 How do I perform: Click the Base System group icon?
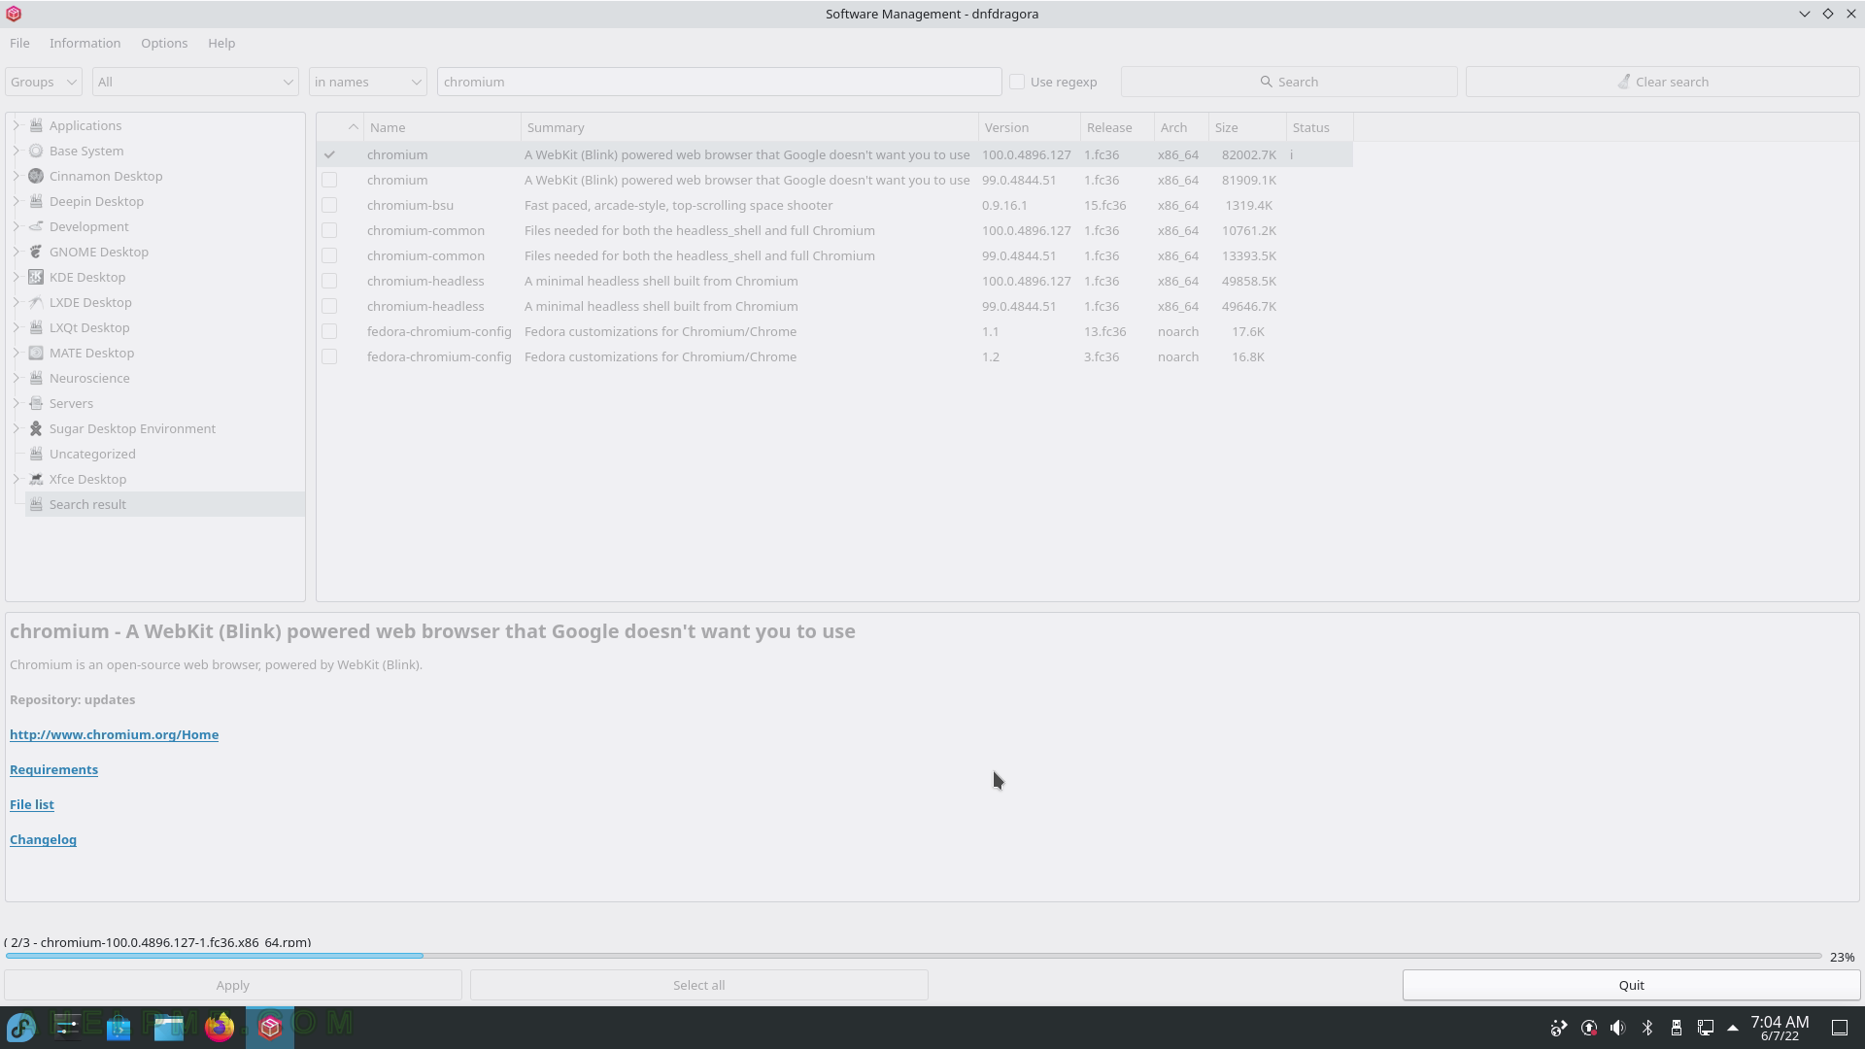coord(36,151)
